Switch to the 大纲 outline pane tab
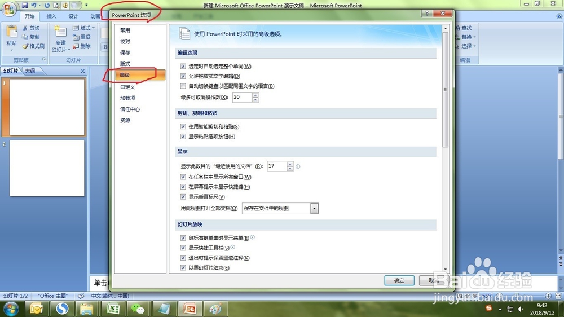 click(x=30, y=71)
